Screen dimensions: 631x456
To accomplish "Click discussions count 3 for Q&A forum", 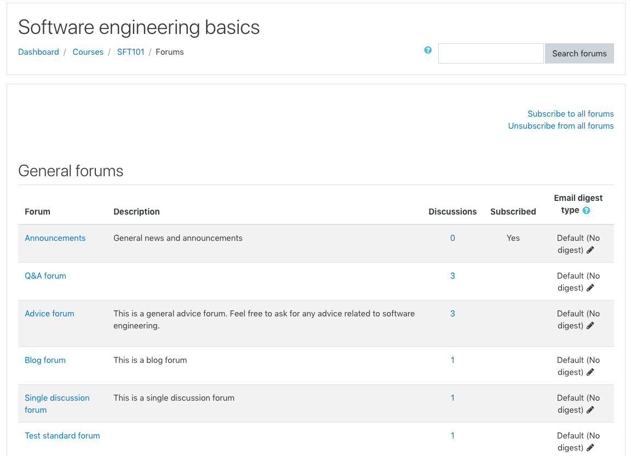I will 453,276.
